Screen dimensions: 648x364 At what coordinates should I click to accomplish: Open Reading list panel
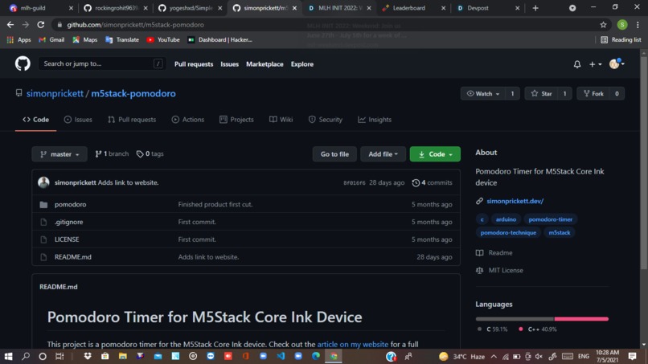[621, 39]
